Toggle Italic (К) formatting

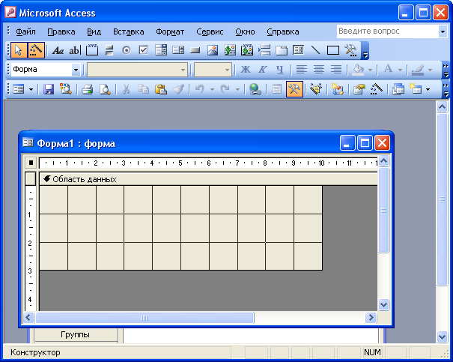point(262,70)
